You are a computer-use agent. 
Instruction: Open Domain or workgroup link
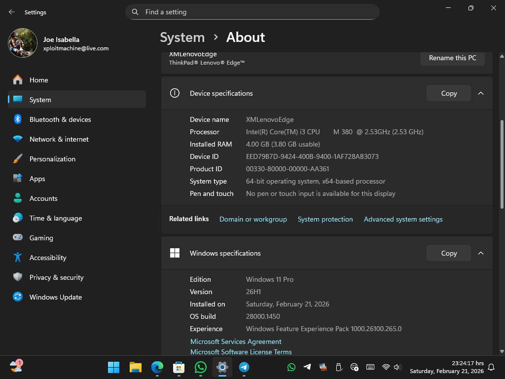(253, 219)
